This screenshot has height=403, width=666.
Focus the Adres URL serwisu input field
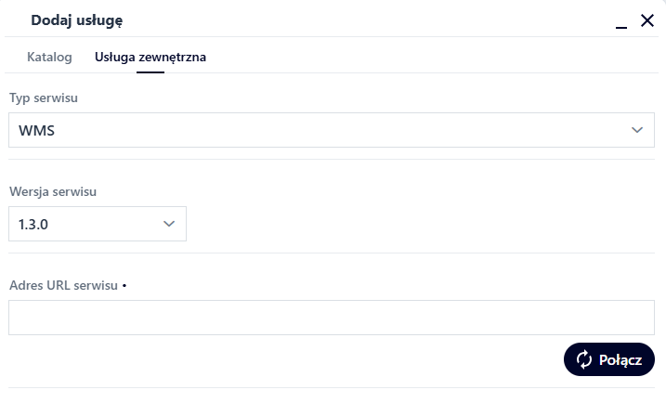[x=331, y=318]
